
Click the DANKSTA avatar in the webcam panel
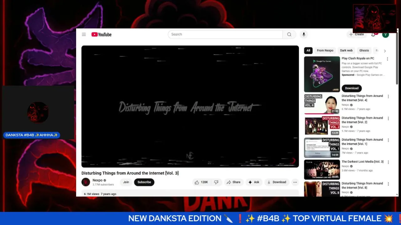pos(38,112)
